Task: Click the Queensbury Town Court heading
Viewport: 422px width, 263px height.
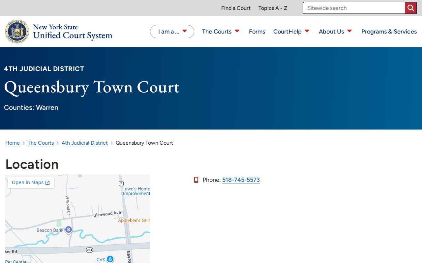Action: pyautogui.click(x=92, y=87)
